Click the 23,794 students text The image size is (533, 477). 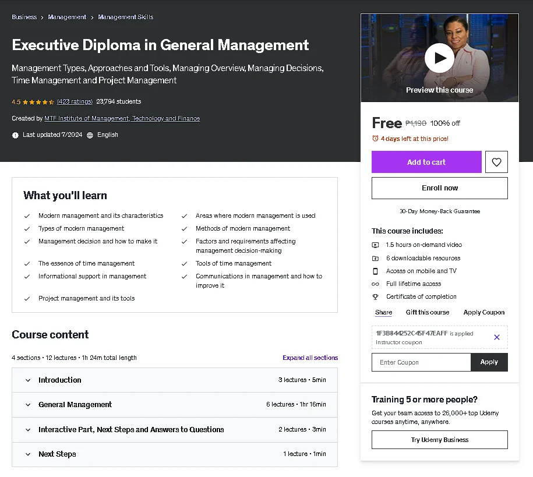pyautogui.click(x=119, y=101)
